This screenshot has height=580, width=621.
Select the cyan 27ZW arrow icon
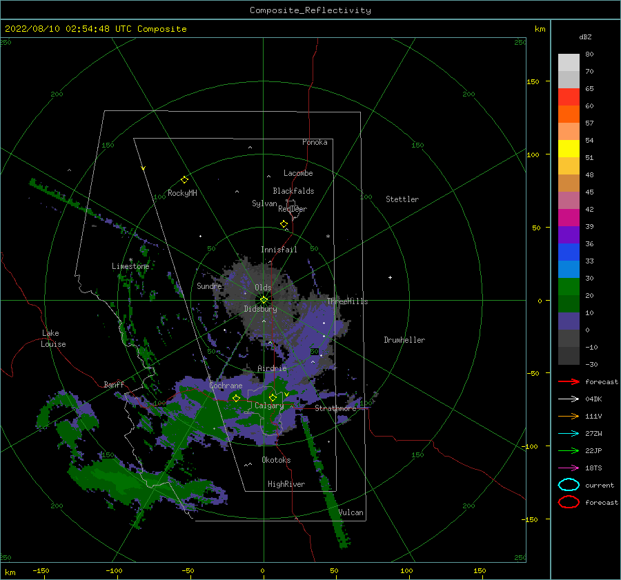569,434
